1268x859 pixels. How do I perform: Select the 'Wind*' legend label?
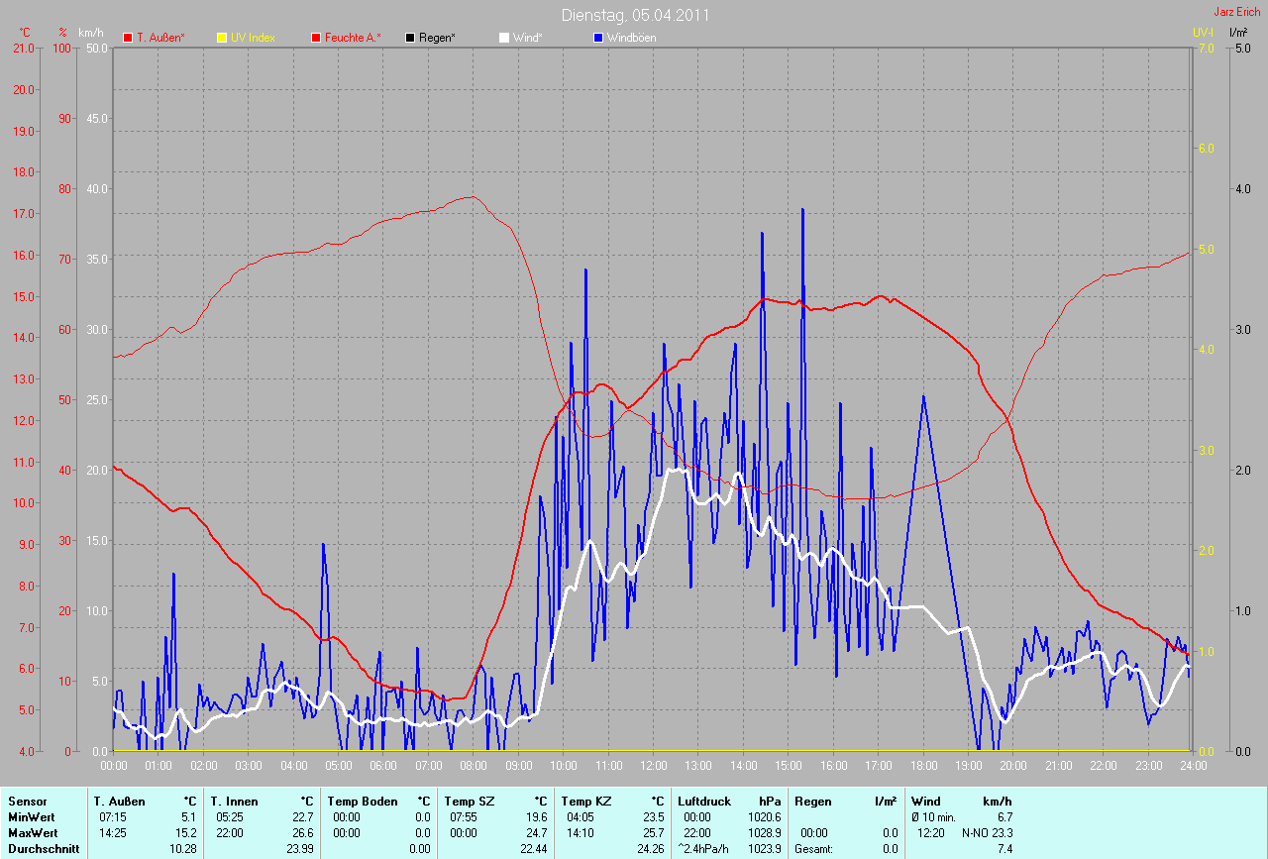coord(526,38)
